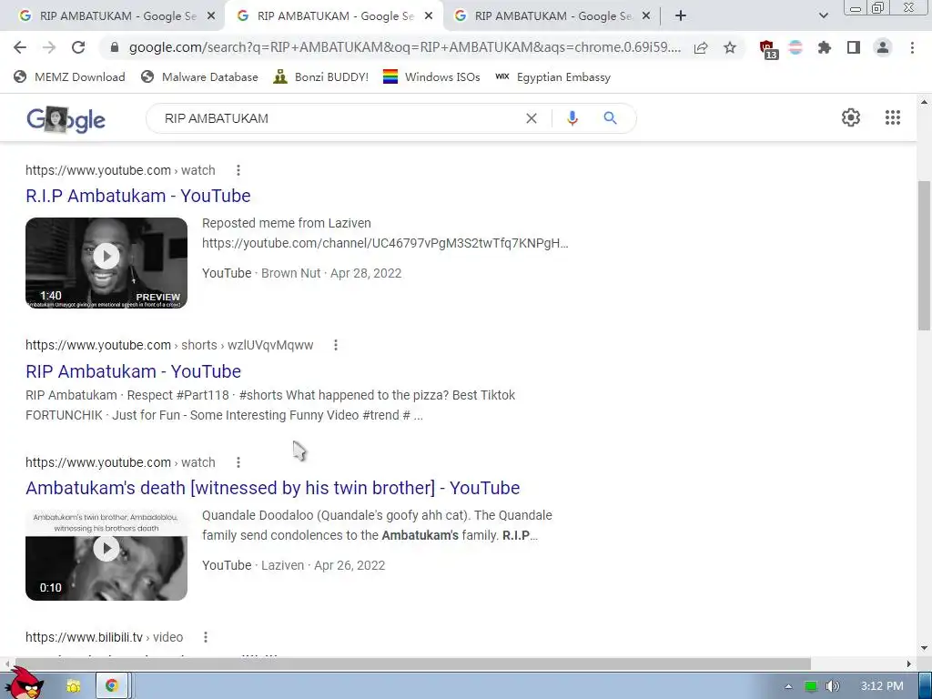Open the Chrome three-dot menu
This screenshot has width=932, height=699.
tap(912, 47)
